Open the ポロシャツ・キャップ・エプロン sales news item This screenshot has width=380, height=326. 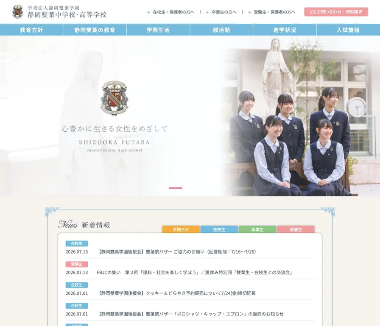point(190,314)
